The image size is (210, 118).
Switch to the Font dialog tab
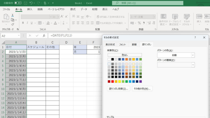point(122,45)
